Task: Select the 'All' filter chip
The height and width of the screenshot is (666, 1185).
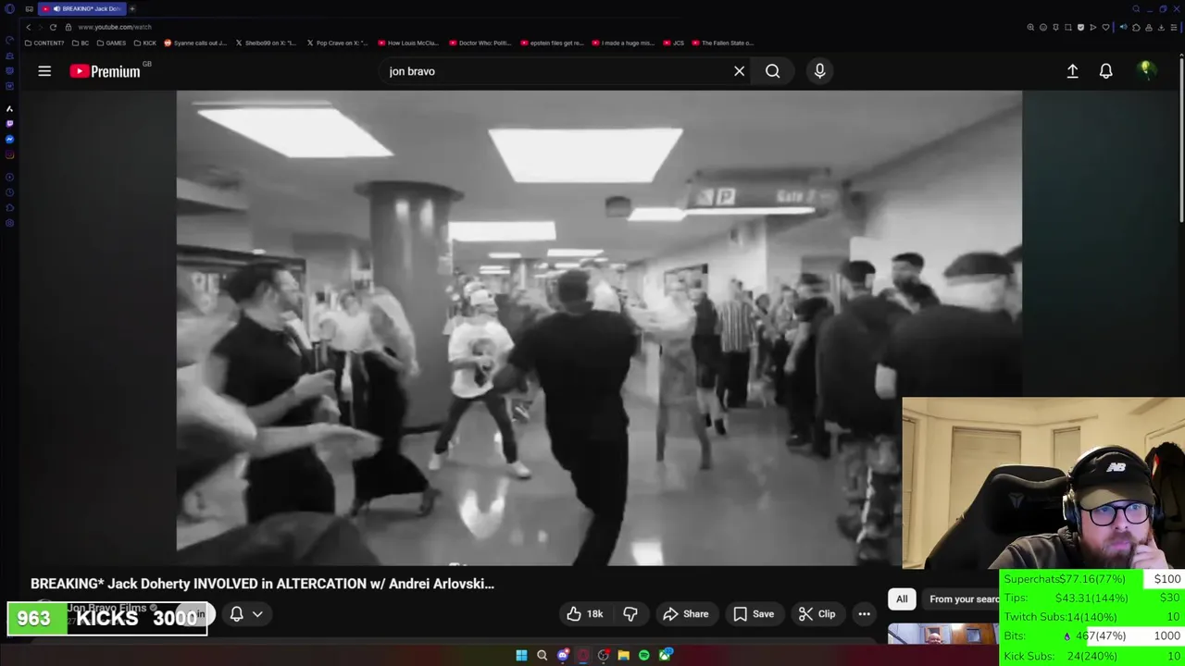Action: click(x=902, y=598)
